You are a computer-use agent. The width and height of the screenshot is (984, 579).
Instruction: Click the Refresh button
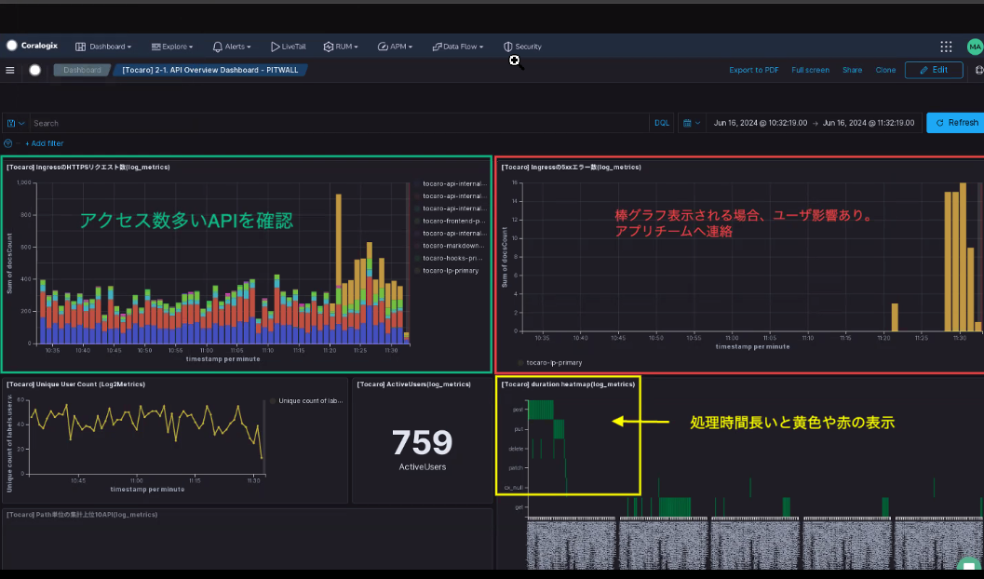point(956,123)
